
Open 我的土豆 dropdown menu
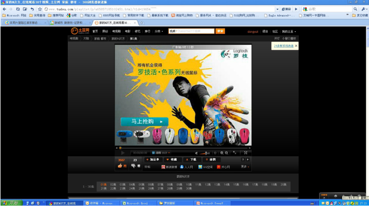pos(289,31)
